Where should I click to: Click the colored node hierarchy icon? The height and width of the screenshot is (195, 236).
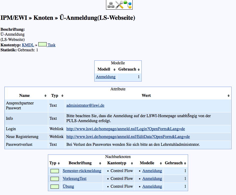coord(128,4)
